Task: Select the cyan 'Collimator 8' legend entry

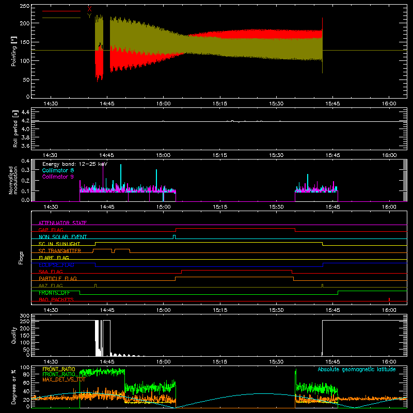Action: 58,170
